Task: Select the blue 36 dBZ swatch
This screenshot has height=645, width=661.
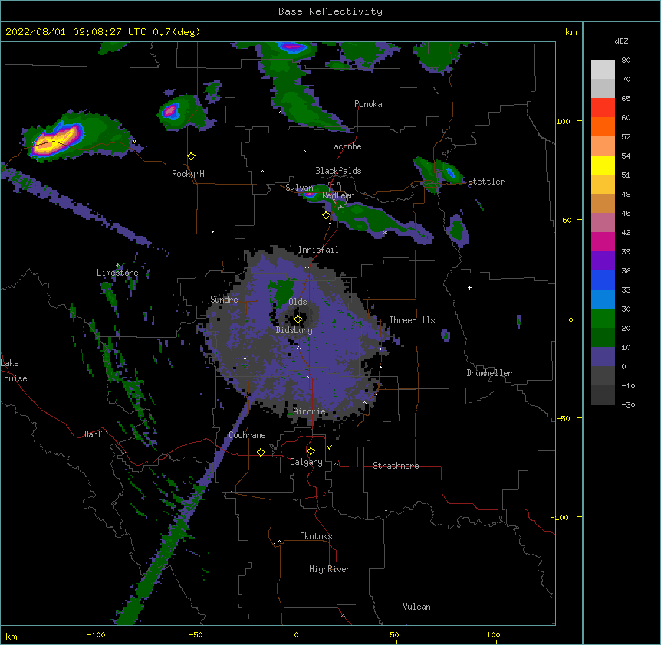Action: [603, 280]
